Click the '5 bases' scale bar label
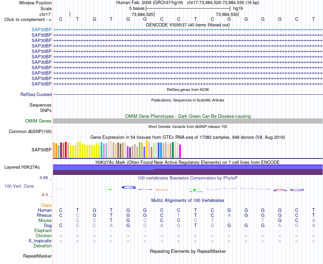The height and width of the screenshot is (264, 323). pos(137,8)
